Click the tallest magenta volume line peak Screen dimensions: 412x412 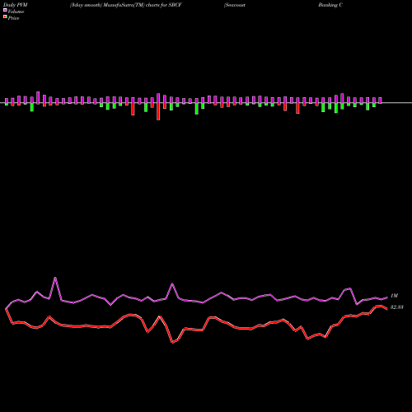55,278
